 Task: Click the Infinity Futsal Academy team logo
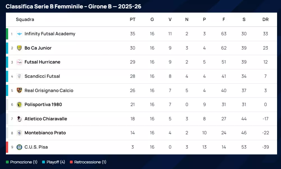click(x=19, y=34)
